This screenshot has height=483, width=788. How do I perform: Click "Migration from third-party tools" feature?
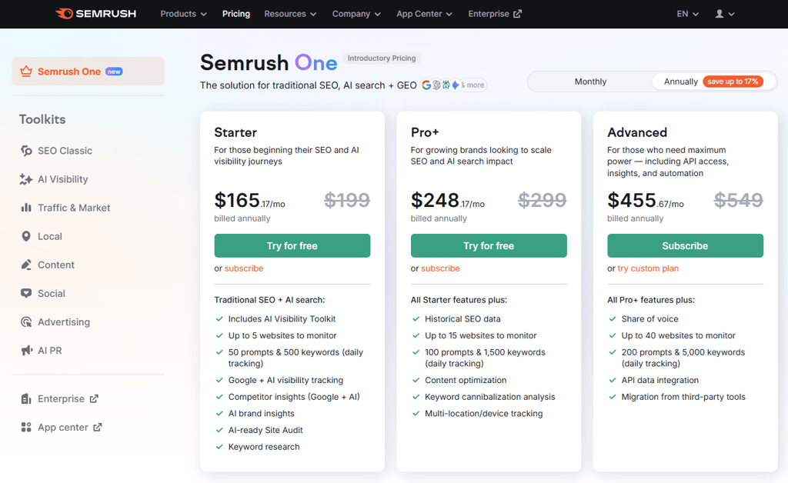(683, 397)
